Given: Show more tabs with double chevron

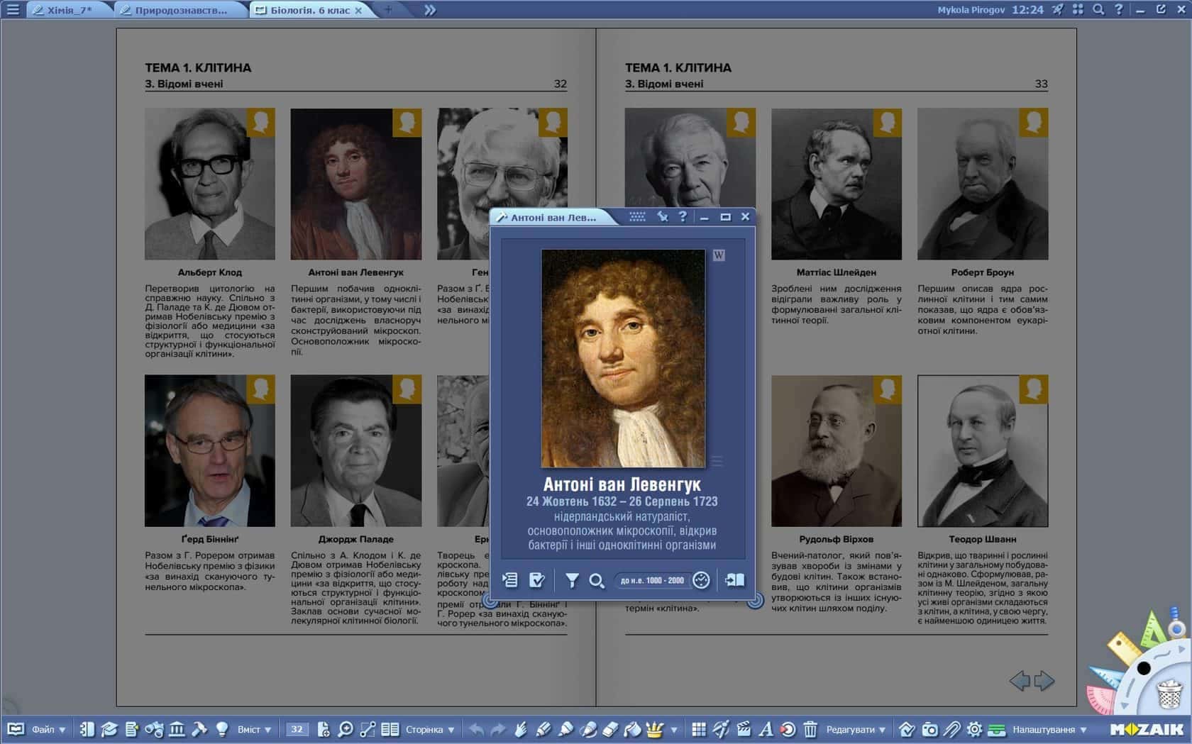Looking at the screenshot, I should coord(430,10).
